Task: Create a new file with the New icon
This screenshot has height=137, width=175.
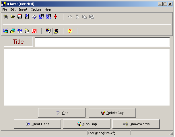Action: click(x=5, y=17)
